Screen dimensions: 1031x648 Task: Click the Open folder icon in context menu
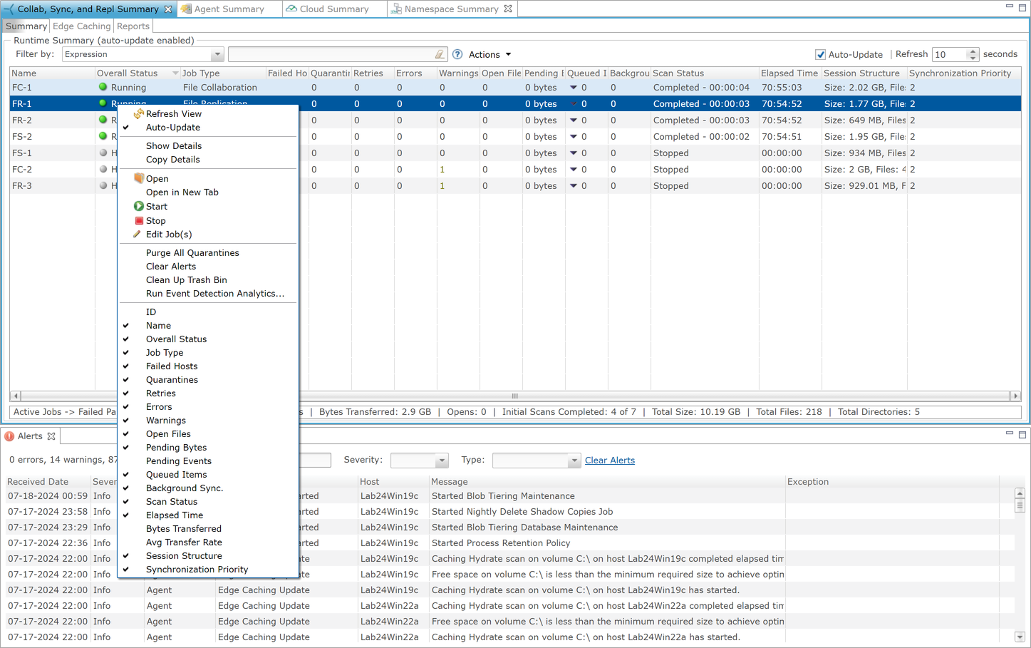139,178
